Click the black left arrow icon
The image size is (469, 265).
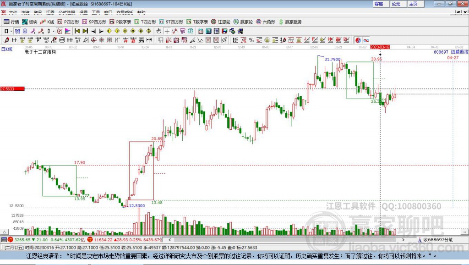(93, 31)
